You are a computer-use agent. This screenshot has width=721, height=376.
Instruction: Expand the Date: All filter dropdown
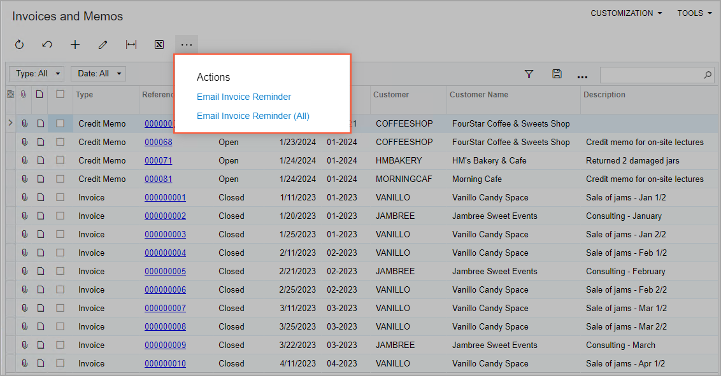pos(98,74)
